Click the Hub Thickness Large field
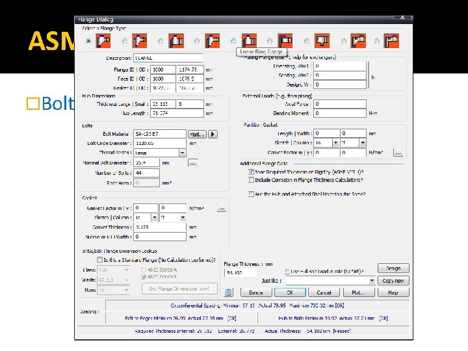The image size is (468, 351). coord(163,104)
